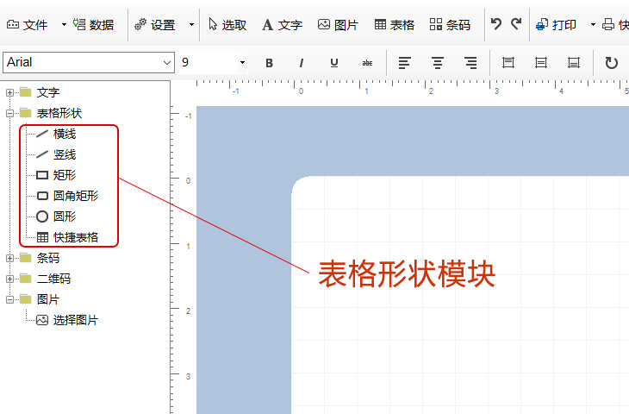629x414 pixels.
Task: Undo the last action
Action: coord(496,24)
